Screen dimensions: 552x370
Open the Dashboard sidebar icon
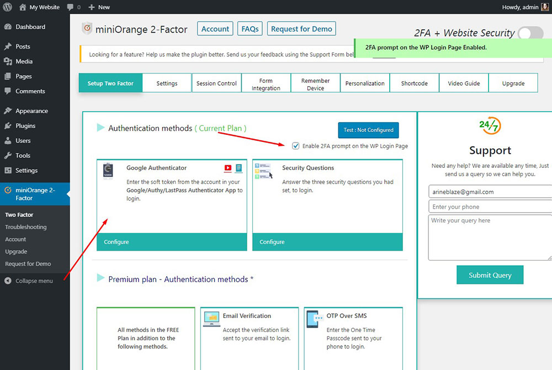(8, 27)
